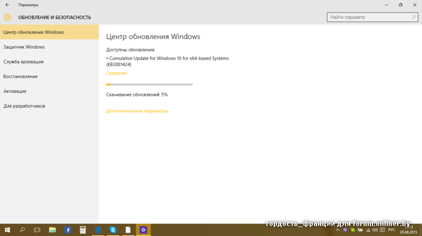The image size is (422, 236).
Task: Open the Facebook app on the taskbar
Action: point(68,230)
